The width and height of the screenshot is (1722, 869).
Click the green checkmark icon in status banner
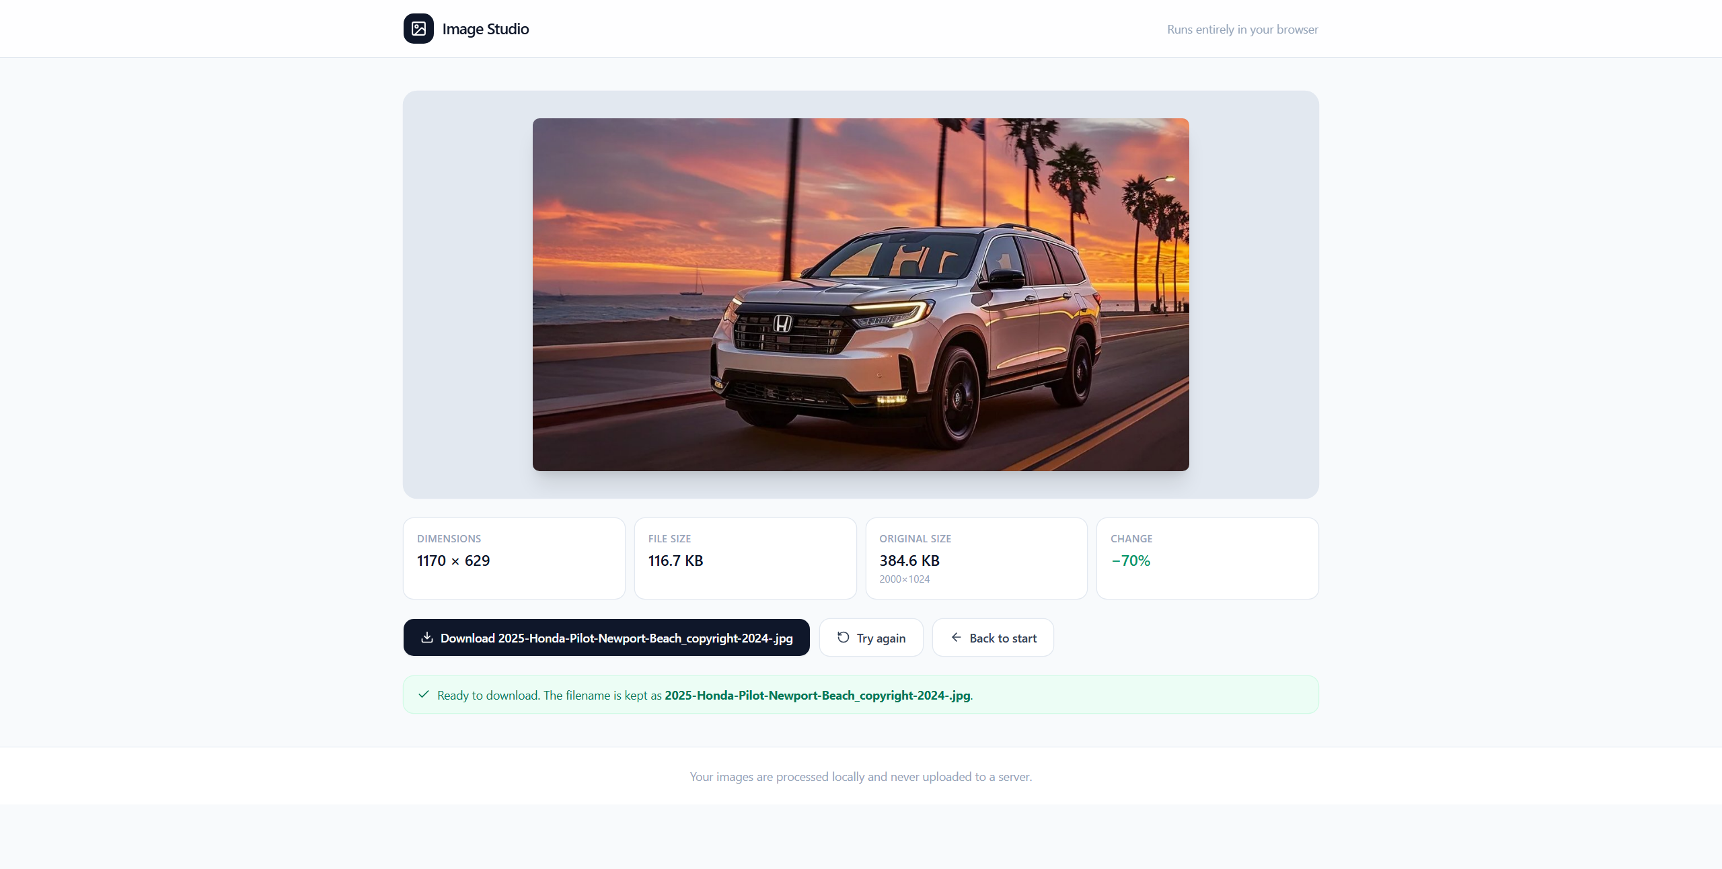coord(424,694)
